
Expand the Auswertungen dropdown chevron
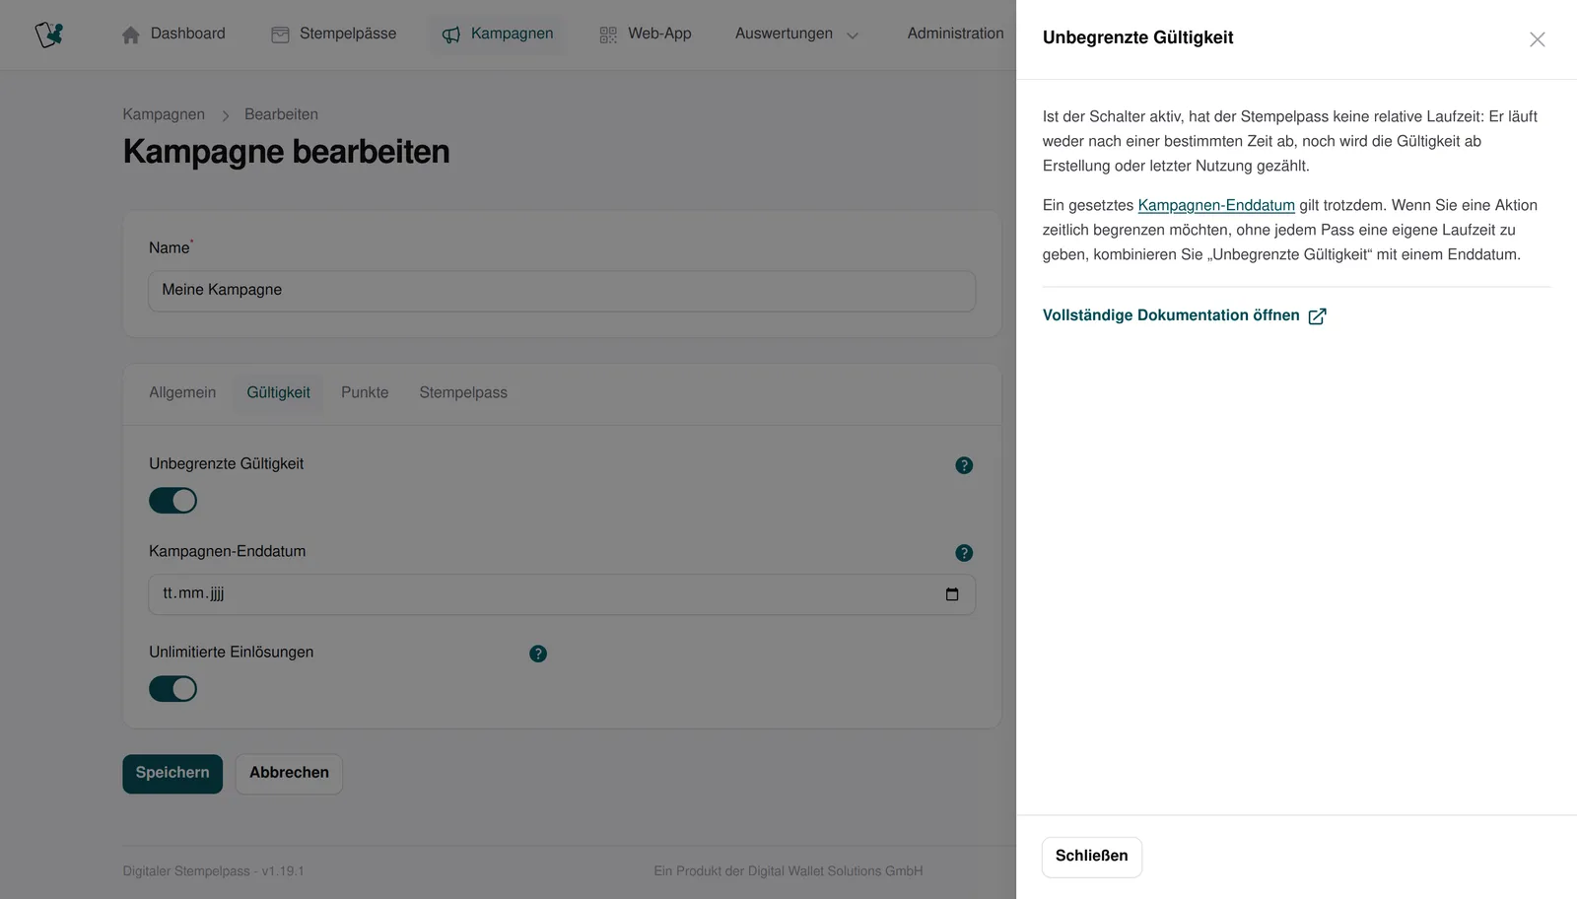(853, 35)
